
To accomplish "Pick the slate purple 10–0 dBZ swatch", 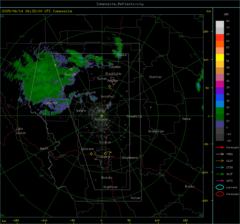I will pos(220,124).
